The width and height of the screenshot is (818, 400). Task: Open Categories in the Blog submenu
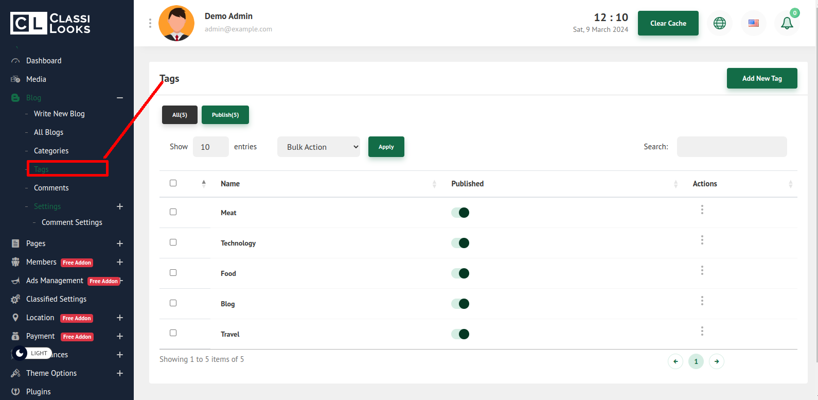51,151
